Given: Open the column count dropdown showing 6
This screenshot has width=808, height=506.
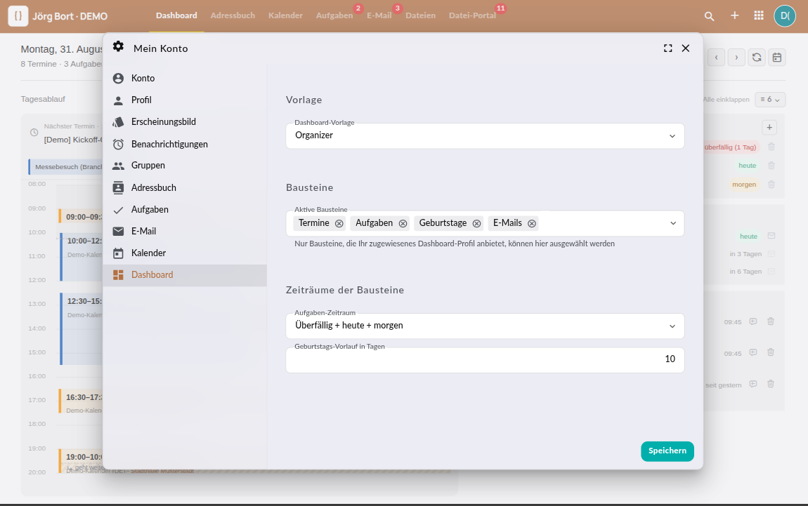Looking at the screenshot, I should click(x=770, y=100).
